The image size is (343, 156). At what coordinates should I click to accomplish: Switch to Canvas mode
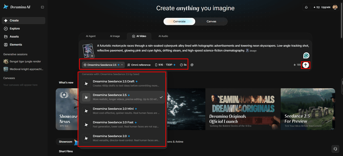point(211,21)
